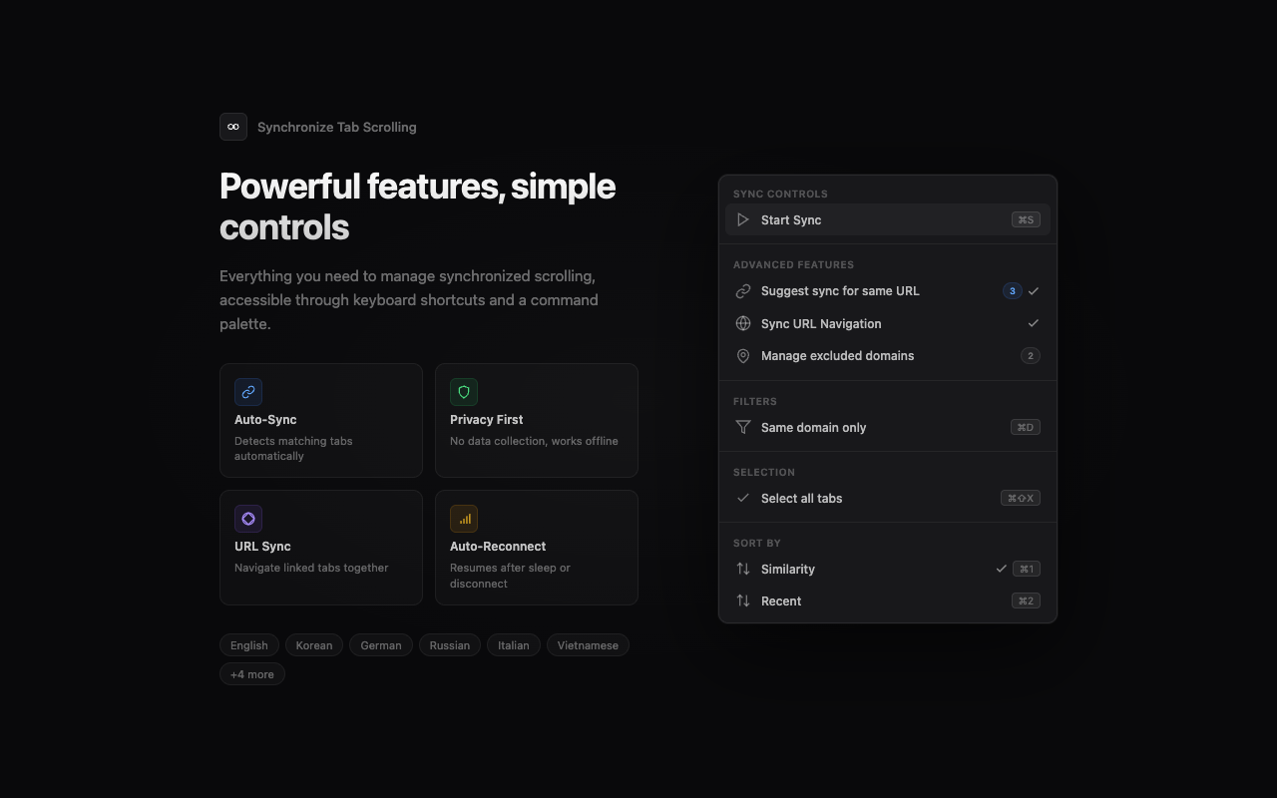Select Suggest sync for same URL

(888, 291)
